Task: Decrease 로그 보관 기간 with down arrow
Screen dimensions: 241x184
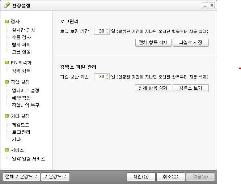Action: click(x=107, y=33)
